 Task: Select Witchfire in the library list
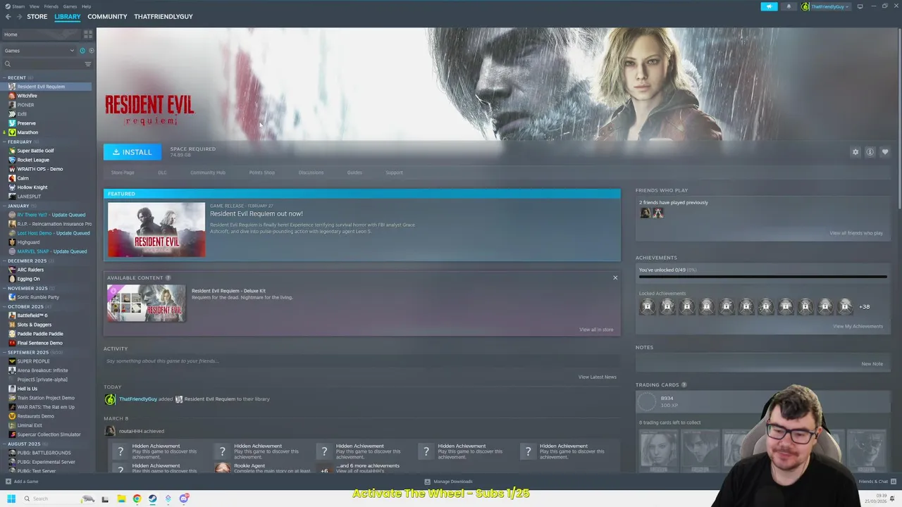(x=27, y=96)
